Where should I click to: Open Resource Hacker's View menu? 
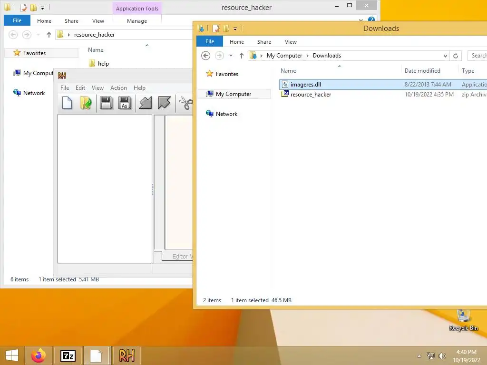[97, 88]
